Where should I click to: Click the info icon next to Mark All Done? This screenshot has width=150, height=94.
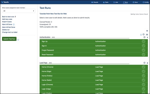tap(14, 25)
